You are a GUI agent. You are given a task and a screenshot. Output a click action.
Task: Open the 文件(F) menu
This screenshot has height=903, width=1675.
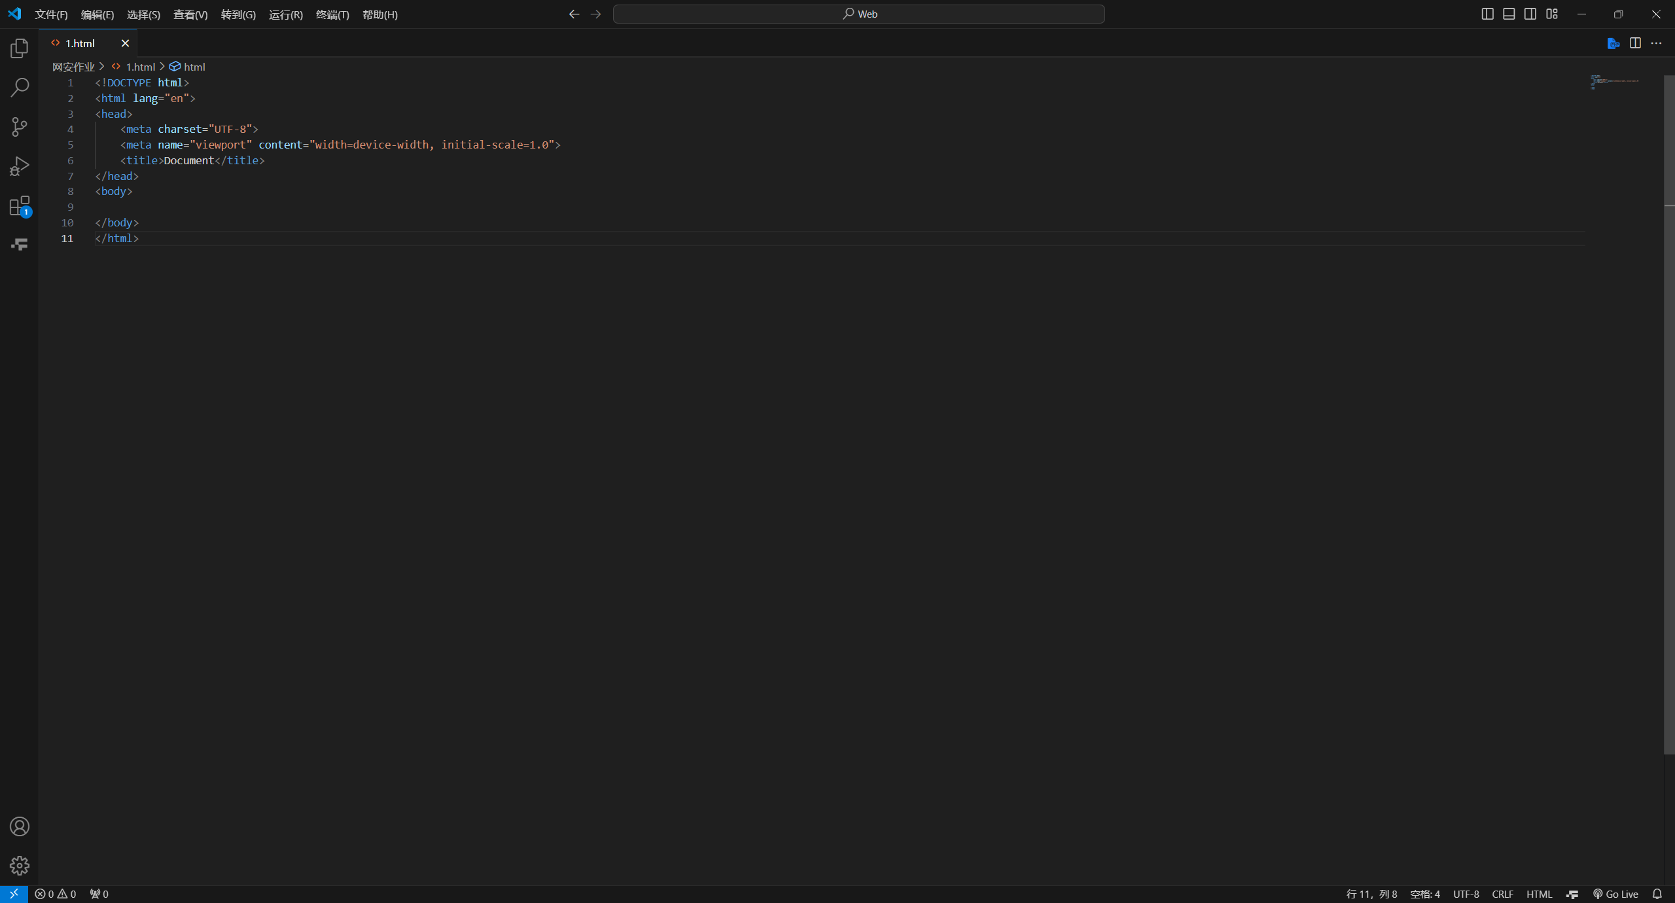(x=51, y=14)
